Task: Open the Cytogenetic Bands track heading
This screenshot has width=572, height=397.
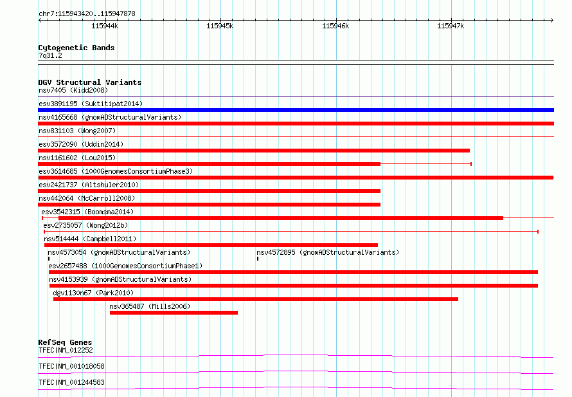Action: [76, 48]
